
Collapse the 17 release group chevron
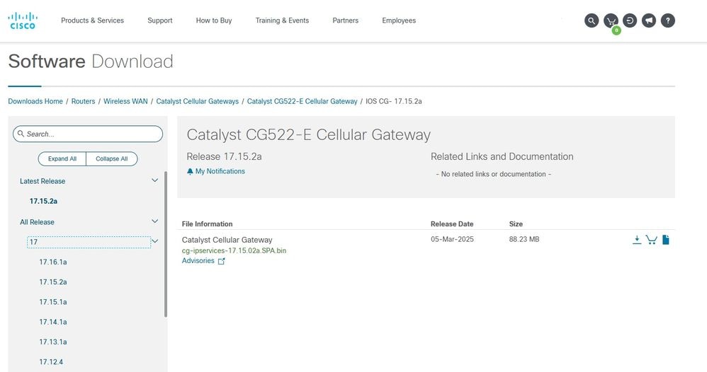pyautogui.click(x=154, y=241)
